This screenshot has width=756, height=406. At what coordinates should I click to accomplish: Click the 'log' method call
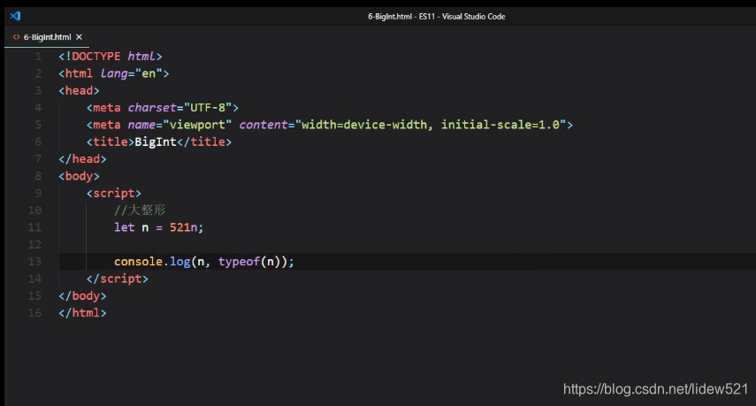click(x=179, y=262)
